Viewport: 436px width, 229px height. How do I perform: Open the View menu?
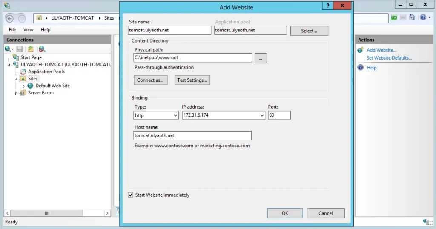pos(28,30)
